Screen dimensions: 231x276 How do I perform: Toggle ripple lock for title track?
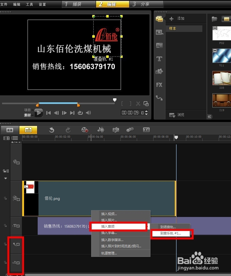pyautogui.click(x=5, y=226)
